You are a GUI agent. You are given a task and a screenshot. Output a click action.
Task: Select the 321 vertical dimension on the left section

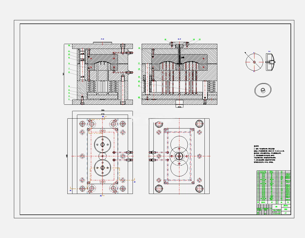63,74
